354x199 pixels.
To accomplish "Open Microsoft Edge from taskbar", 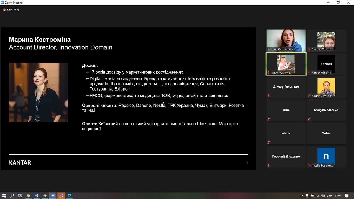I will [x=70, y=195].
